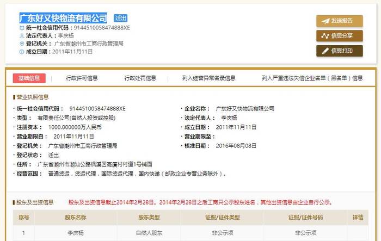Click the highlighted company title 广东好又快物流有限公司
The width and height of the screenshot is (381, 241).
coord(63,18)
